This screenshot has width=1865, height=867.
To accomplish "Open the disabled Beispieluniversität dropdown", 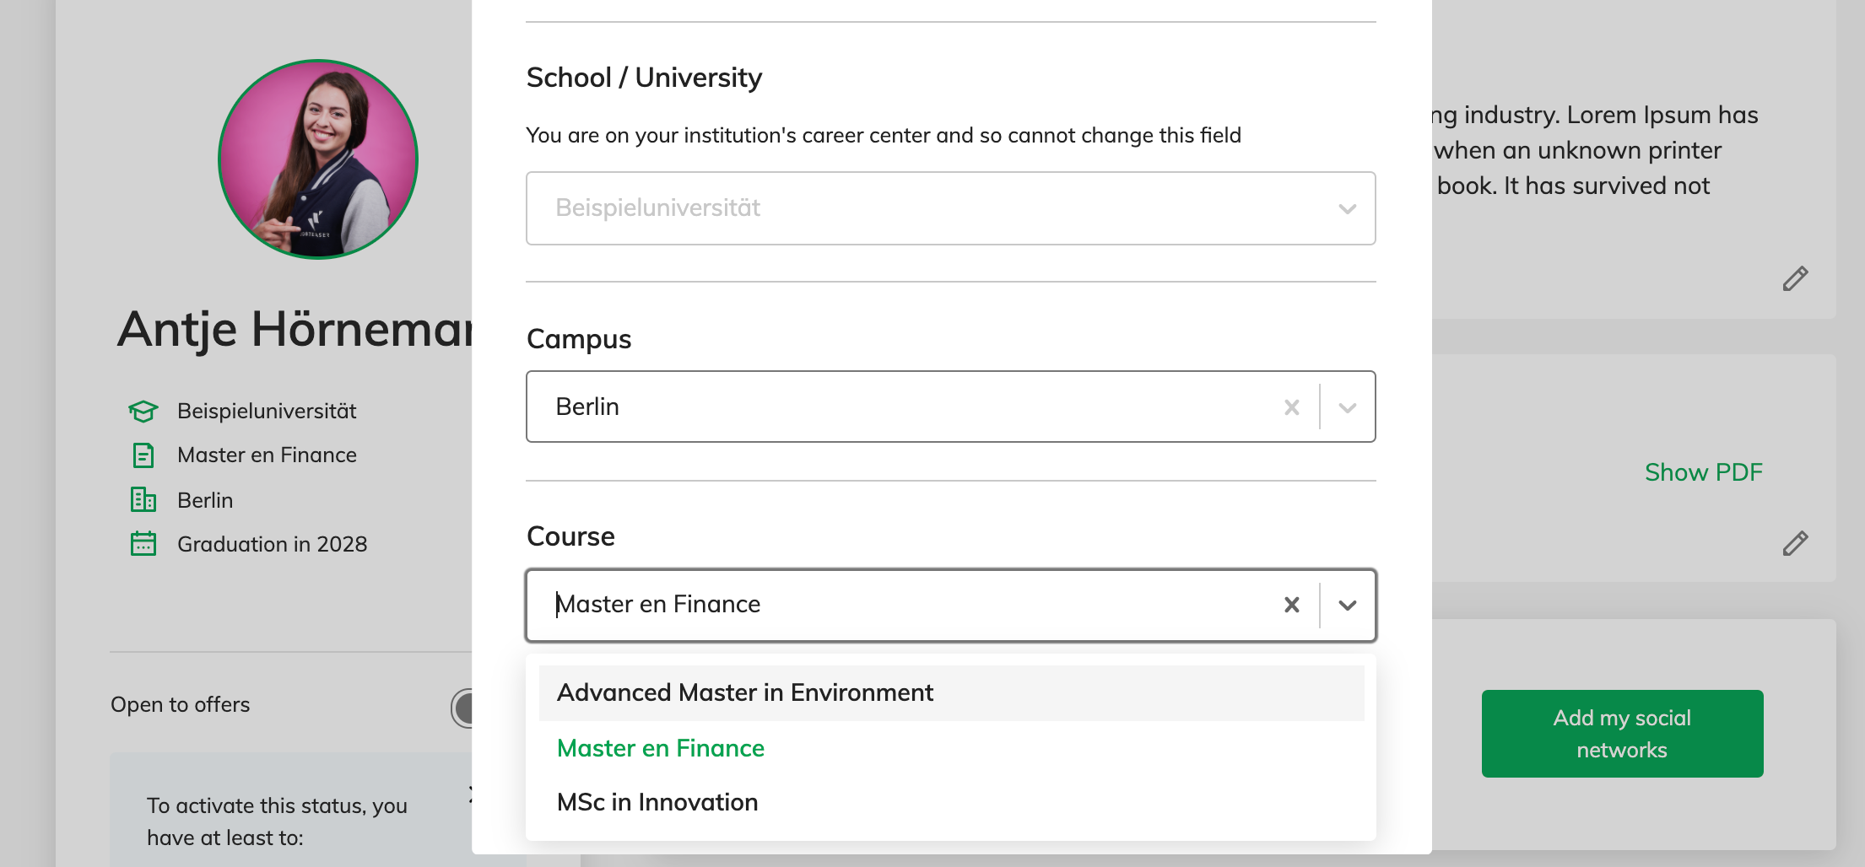I will tap(950, 208).
